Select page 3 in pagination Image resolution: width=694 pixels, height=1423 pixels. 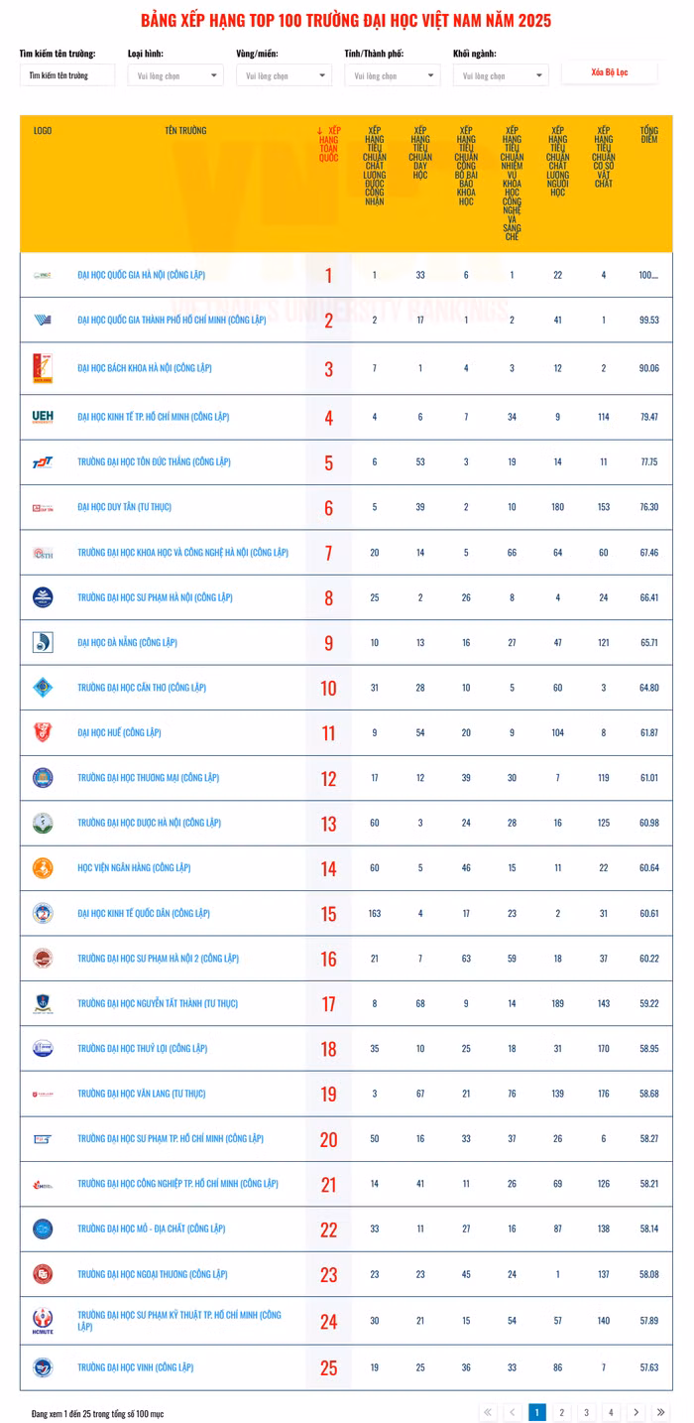pos(586,1412)
